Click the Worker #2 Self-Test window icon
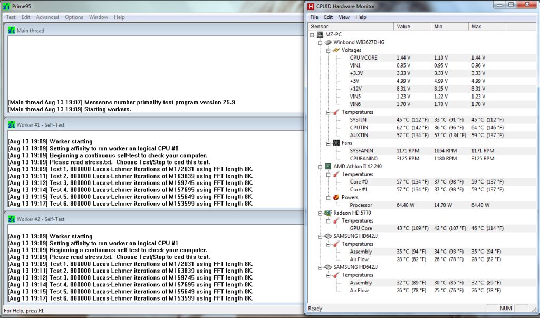 point(12,219)
